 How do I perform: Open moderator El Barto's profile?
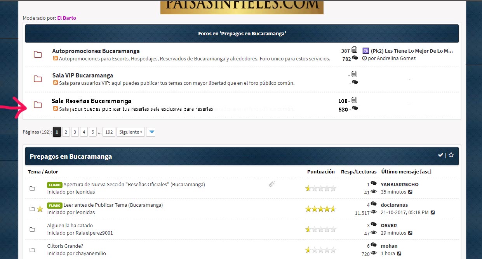click(66, 18)
